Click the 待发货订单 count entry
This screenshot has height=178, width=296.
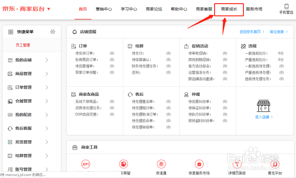point(86,53)
